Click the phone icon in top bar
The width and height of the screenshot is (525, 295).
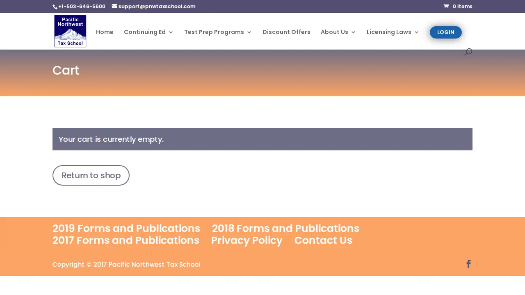click(x=55, y=7)
